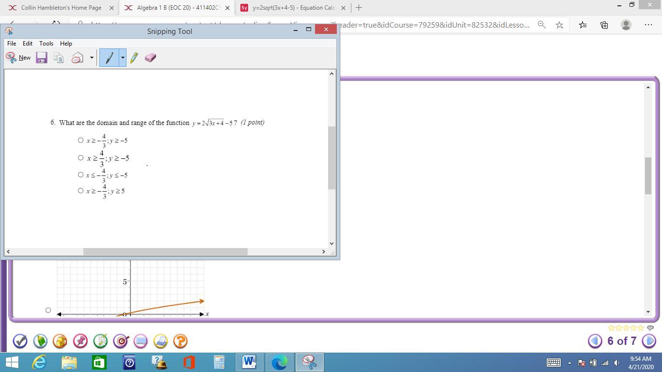Open lesson help with the question mark icon
Screen dimensions: 662x372
(x=180, y=341)
